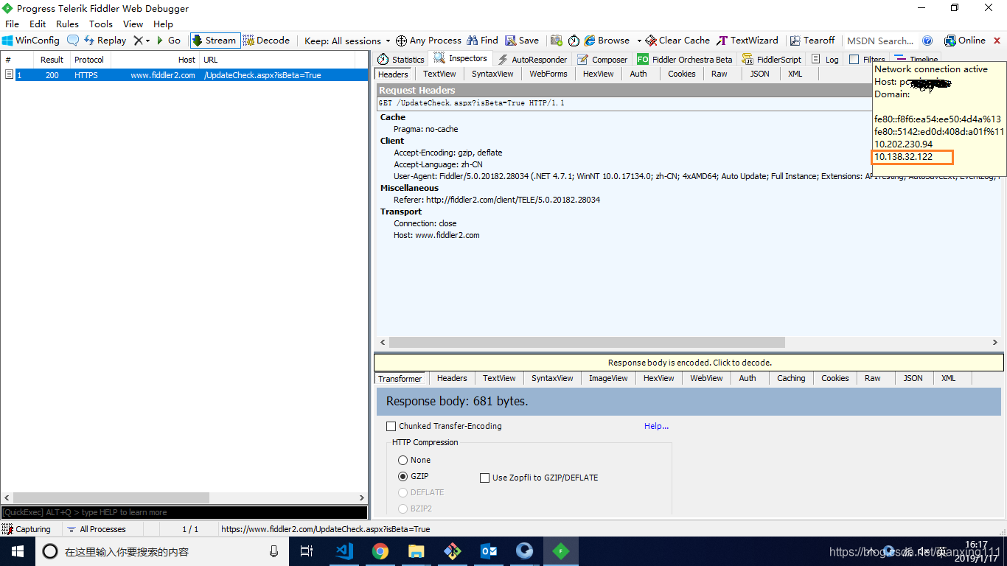Click the MSDN Search input field
This screenshot has width=1007, height=566.
pos(881,41)
